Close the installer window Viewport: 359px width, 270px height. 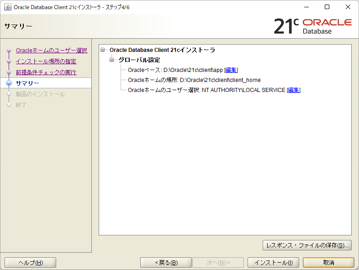coord(348,7)
